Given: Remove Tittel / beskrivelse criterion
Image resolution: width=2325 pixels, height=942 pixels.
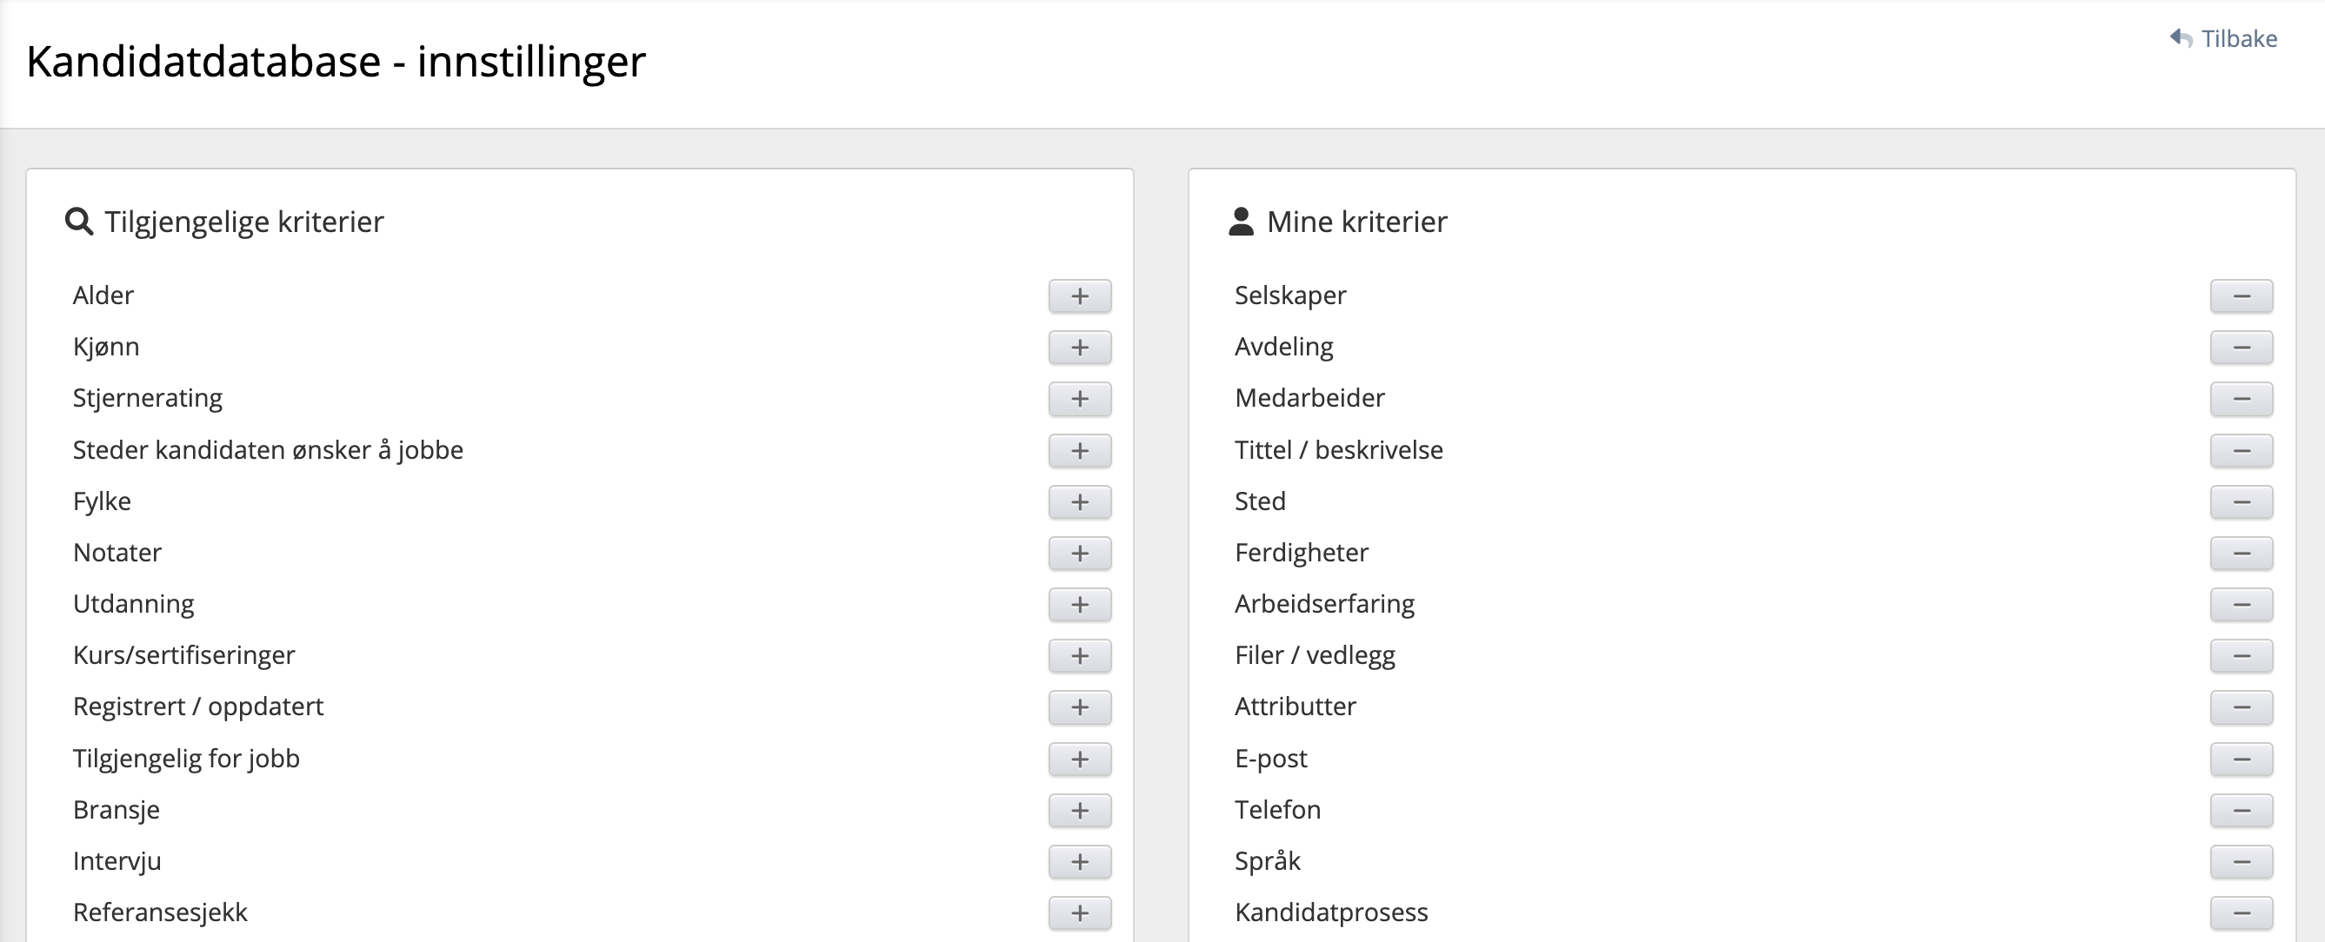Looking at the screenshot, I should (2241, 450).
